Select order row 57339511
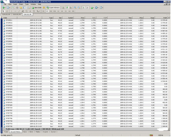171x137 pixels. click(x=85, y=20)
